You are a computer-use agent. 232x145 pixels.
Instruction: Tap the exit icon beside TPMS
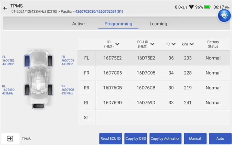coord(10,138)
